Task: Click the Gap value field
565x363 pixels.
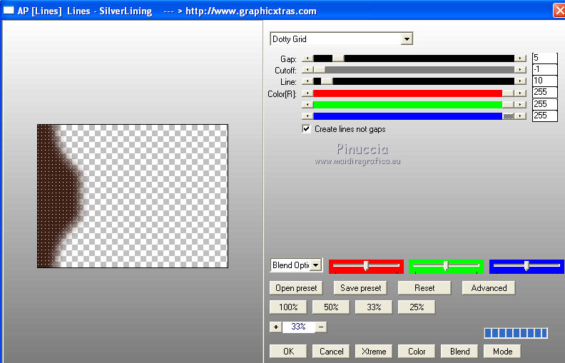Action: coord(545,58)
